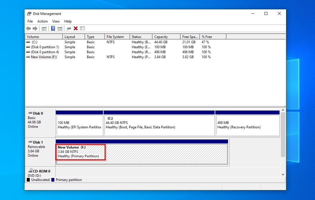Image resolution: width=315 pixels, height=200 pixels.
Task: Click the scroll down arrow in disk pane
Action: tap(283, 175)
